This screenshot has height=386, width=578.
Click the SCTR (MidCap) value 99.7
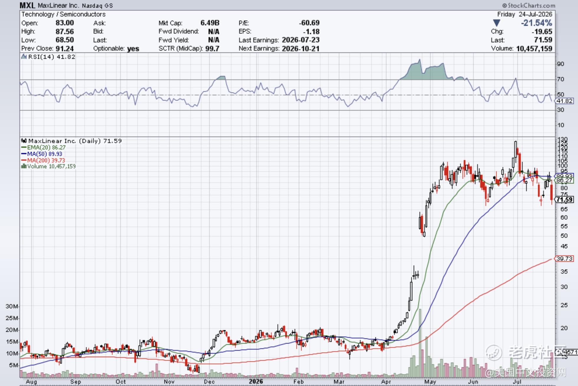point(212,49)
